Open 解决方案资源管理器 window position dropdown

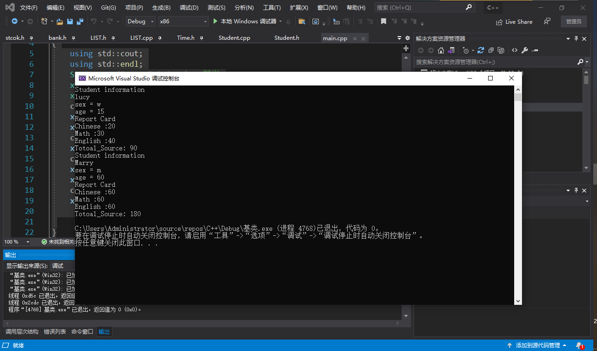[x=568, y=39]
